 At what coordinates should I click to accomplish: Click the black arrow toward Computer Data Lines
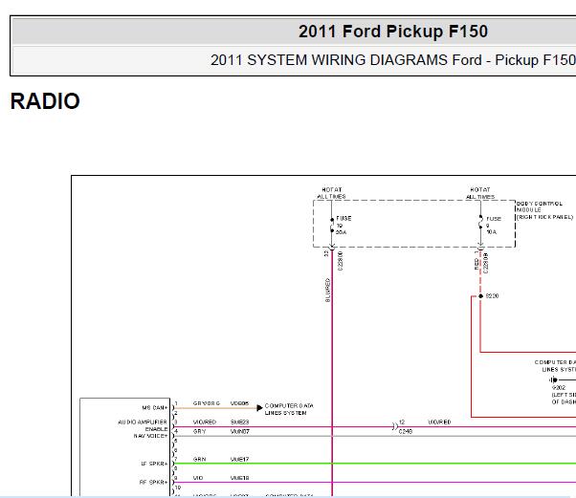[259, 407]
